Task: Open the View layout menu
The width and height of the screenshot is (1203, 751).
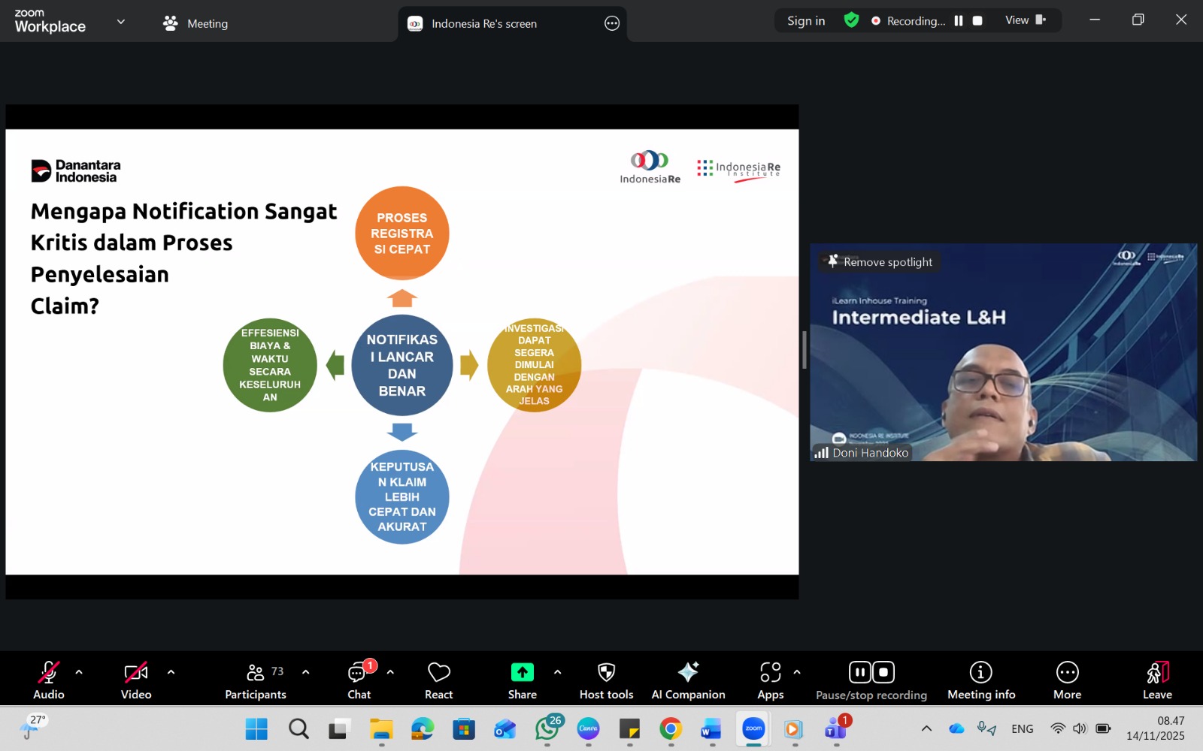Action: tap(1025, 20)
